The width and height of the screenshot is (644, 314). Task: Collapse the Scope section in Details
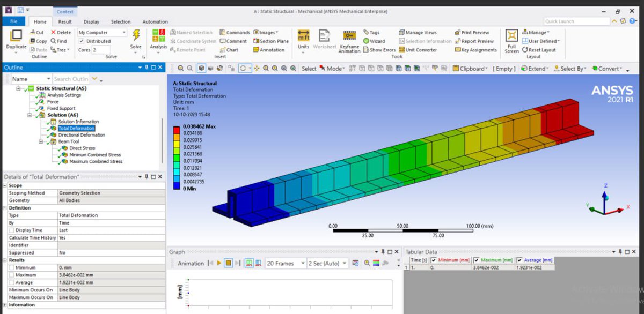point(5,185)
